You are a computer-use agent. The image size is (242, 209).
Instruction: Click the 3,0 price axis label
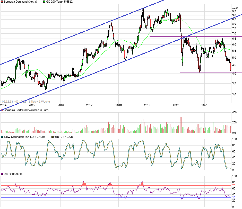click(x=234, y=94)
